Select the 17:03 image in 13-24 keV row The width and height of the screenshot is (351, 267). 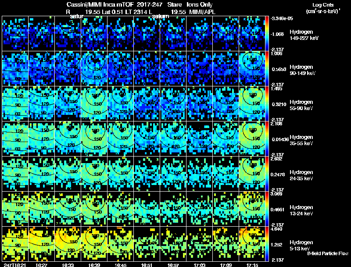200,209
